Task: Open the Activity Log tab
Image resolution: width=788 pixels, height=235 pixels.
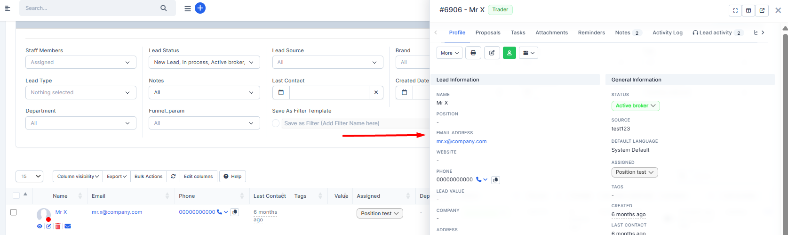Action: coord(667,32)
